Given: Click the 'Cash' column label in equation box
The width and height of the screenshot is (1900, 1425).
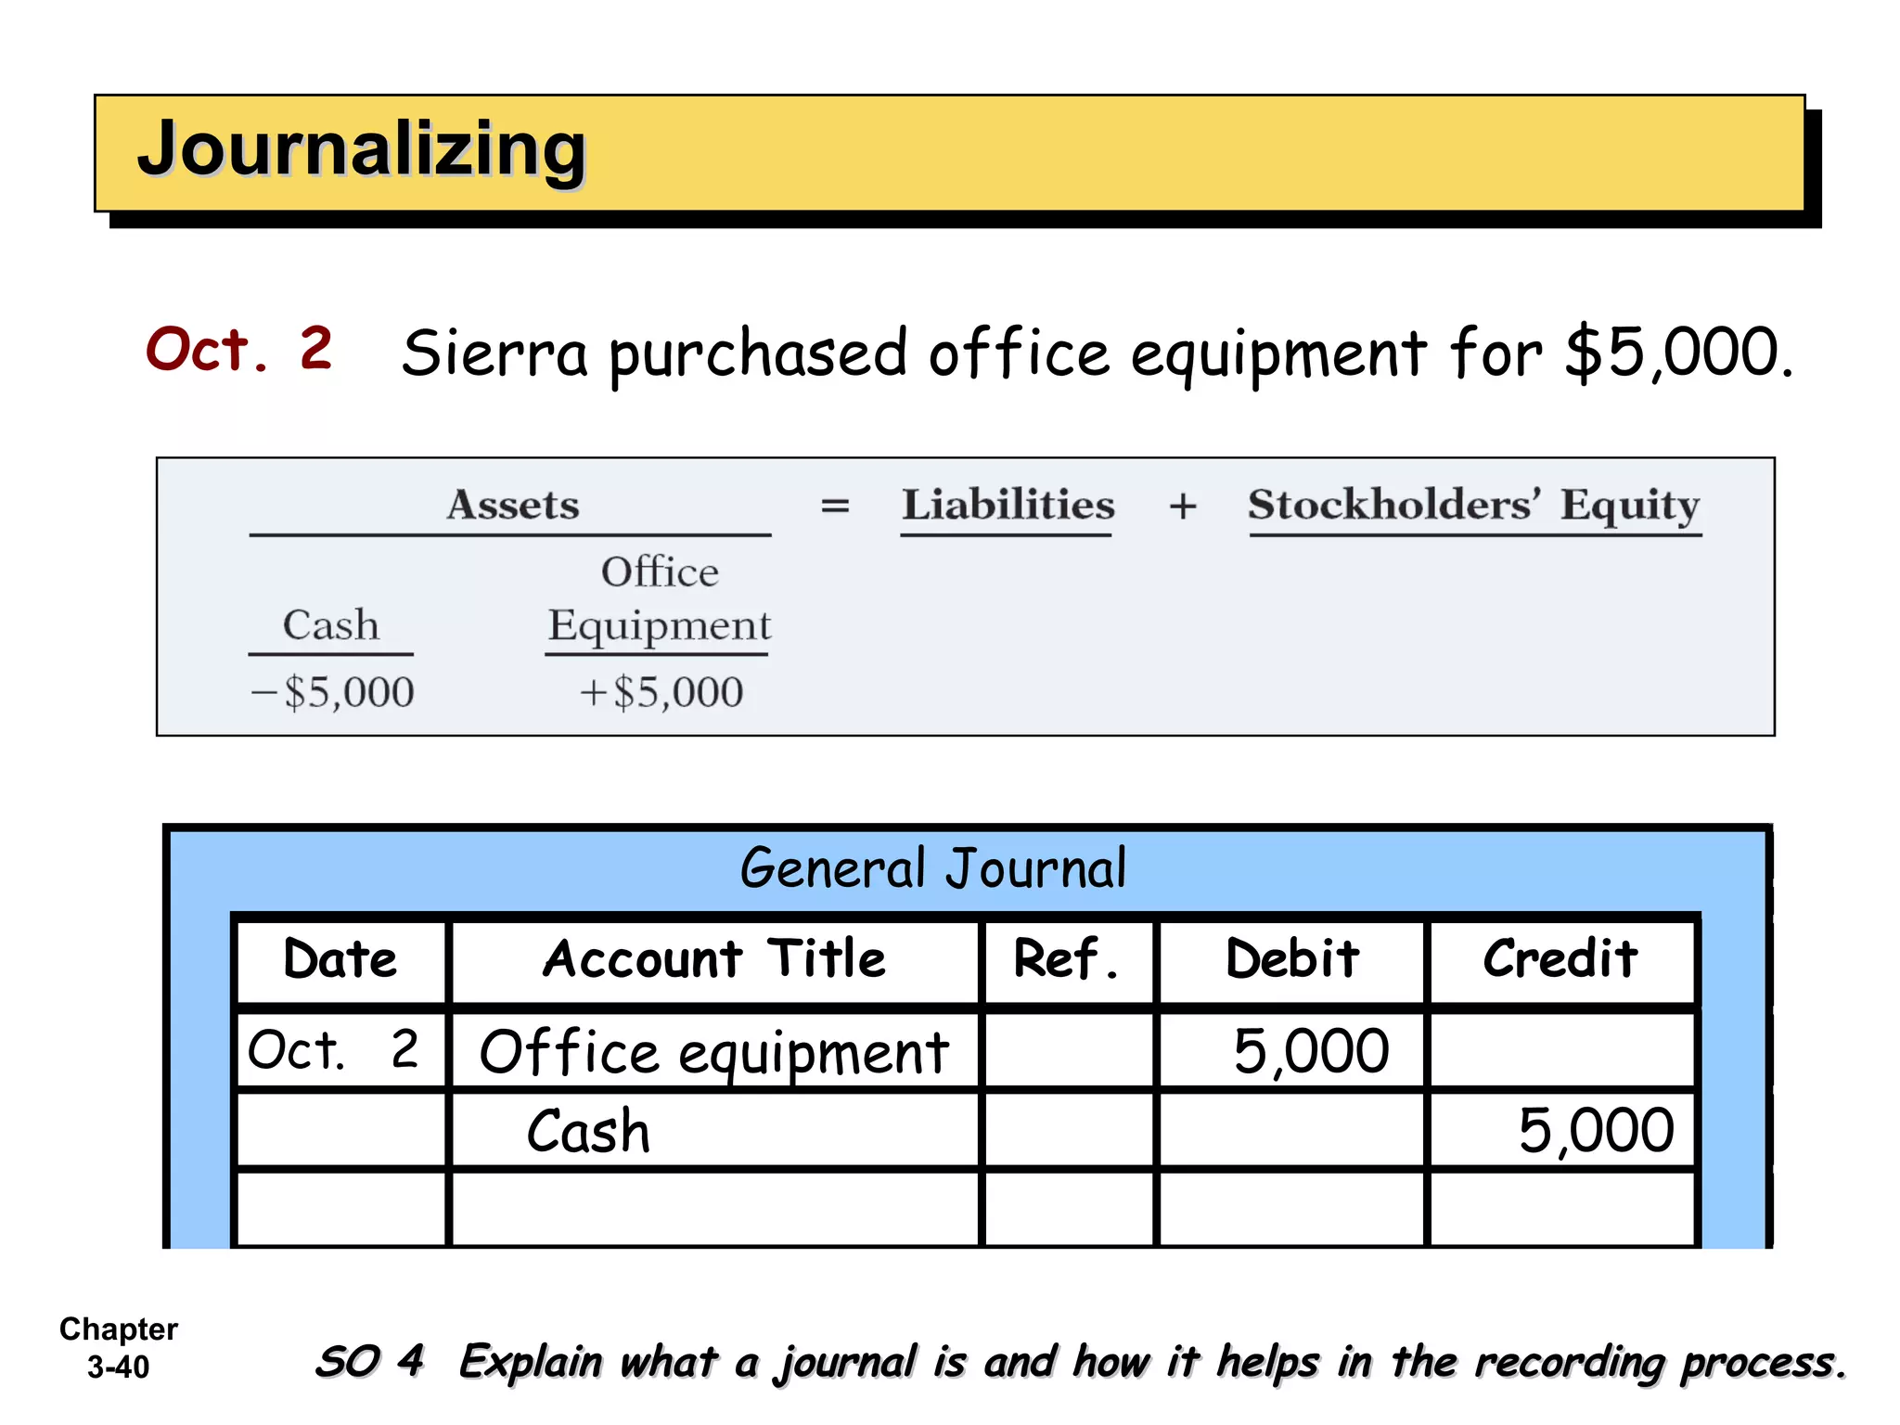Looking at the screenshot, I should [x=331, y=624].
